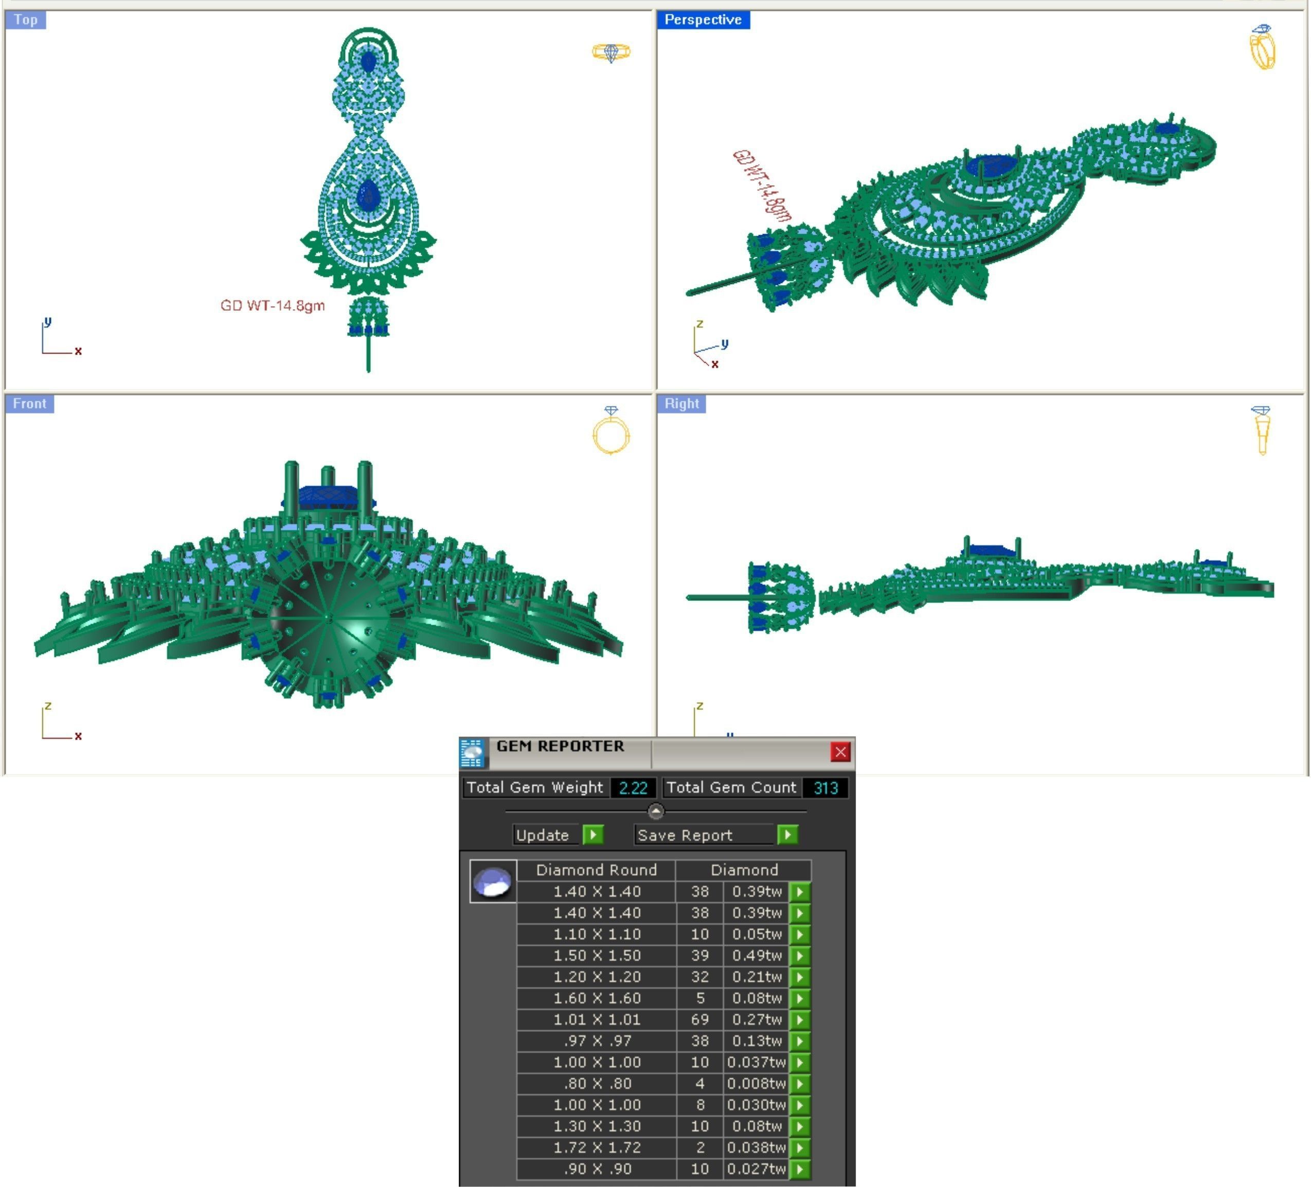This screenshot has width=1311, height=1187.
Task: Select the Front viewport label
Action: coord(29,403)
